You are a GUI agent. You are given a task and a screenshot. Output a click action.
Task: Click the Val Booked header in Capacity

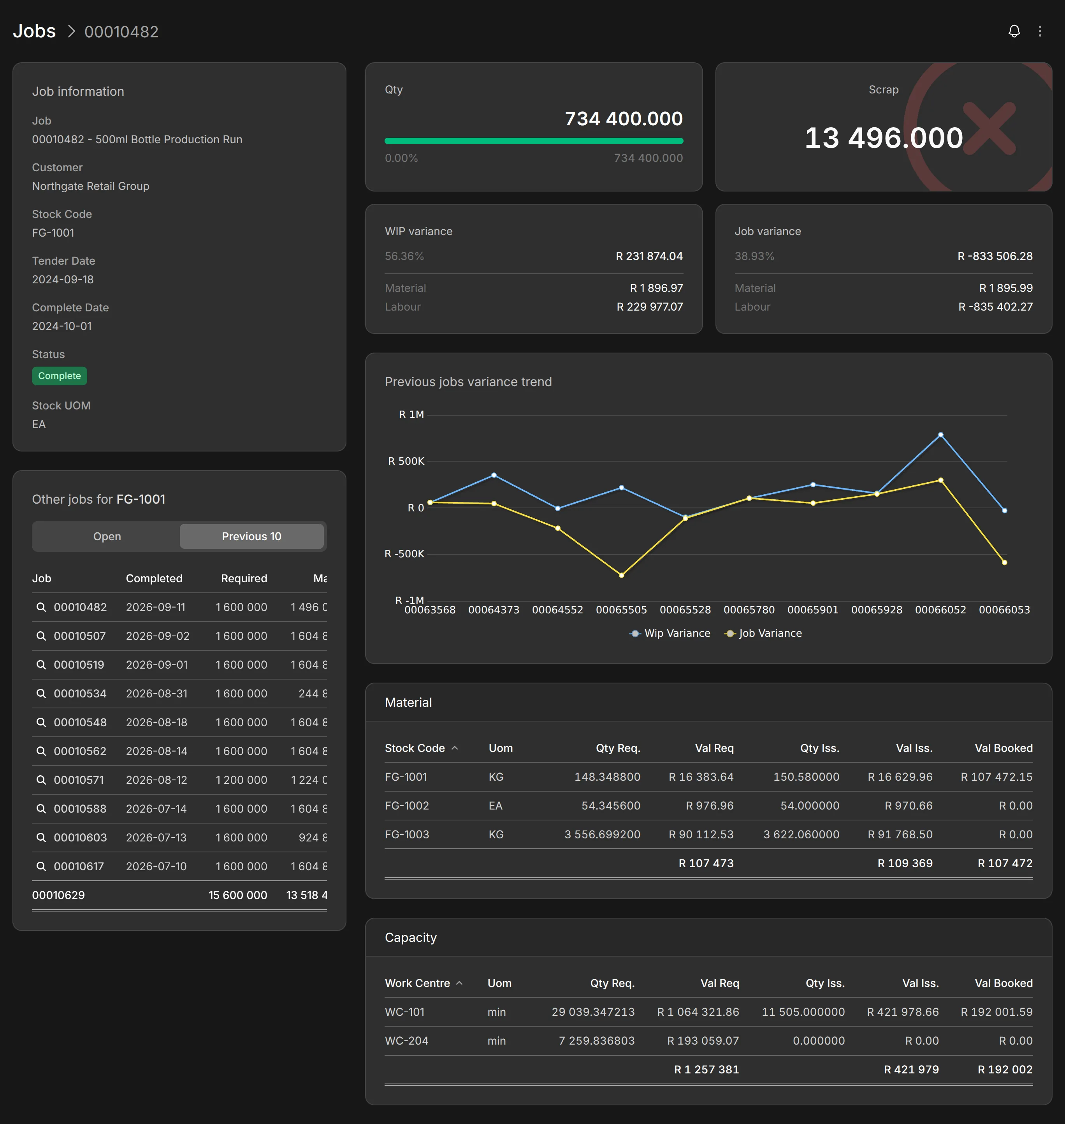coord(1003,983)
